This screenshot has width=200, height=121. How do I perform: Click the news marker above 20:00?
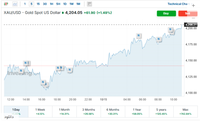69,70
